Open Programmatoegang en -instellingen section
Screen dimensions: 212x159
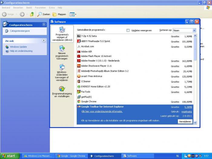(x=62, y=92)
